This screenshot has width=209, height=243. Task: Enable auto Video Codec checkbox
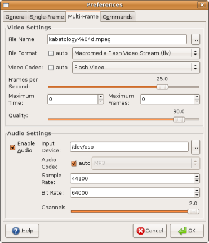point(51,67)
